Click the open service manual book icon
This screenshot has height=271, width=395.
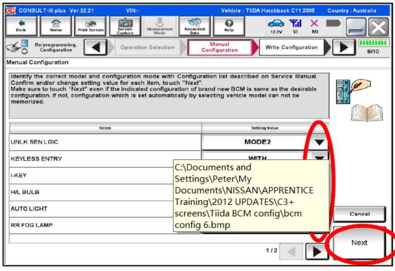coord(367,113)
